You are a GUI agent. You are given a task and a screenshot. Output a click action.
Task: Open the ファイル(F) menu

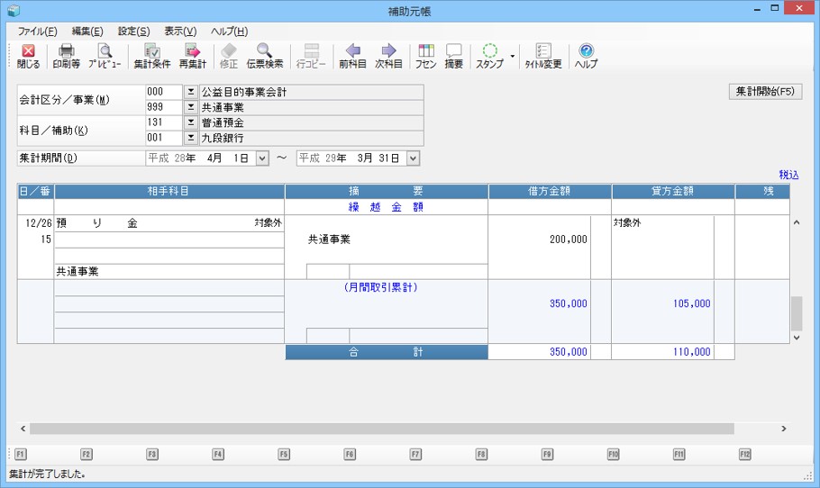(37, 31)
